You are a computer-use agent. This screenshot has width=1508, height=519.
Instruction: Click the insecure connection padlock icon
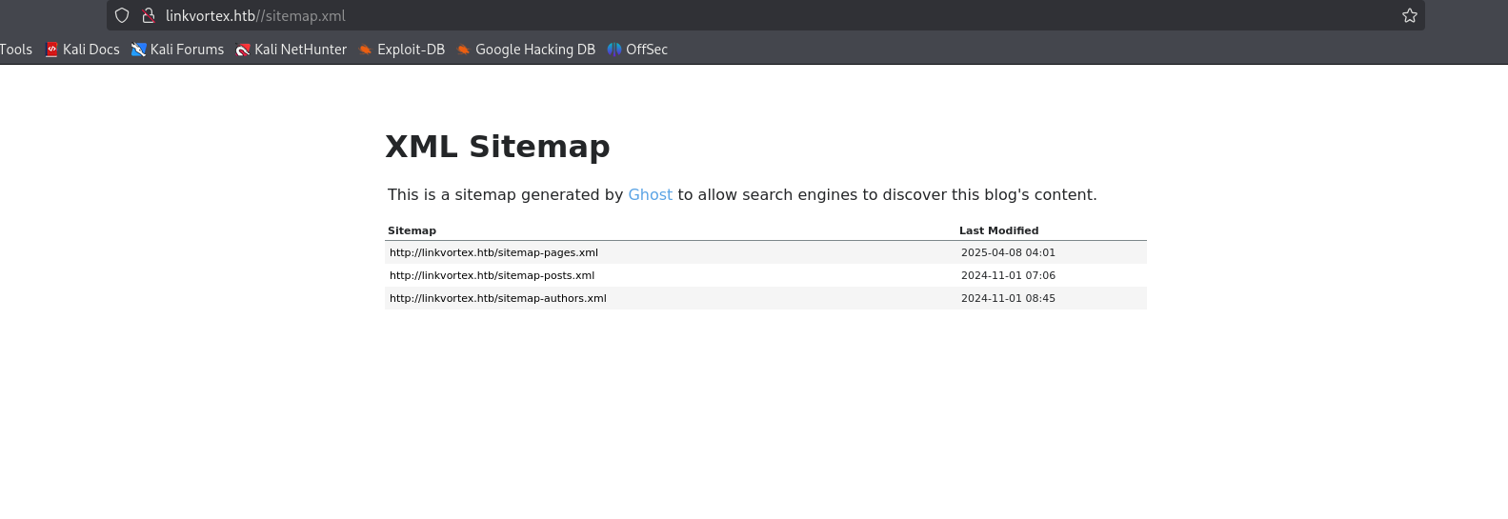pyautogui.click(x=149, y=15)
